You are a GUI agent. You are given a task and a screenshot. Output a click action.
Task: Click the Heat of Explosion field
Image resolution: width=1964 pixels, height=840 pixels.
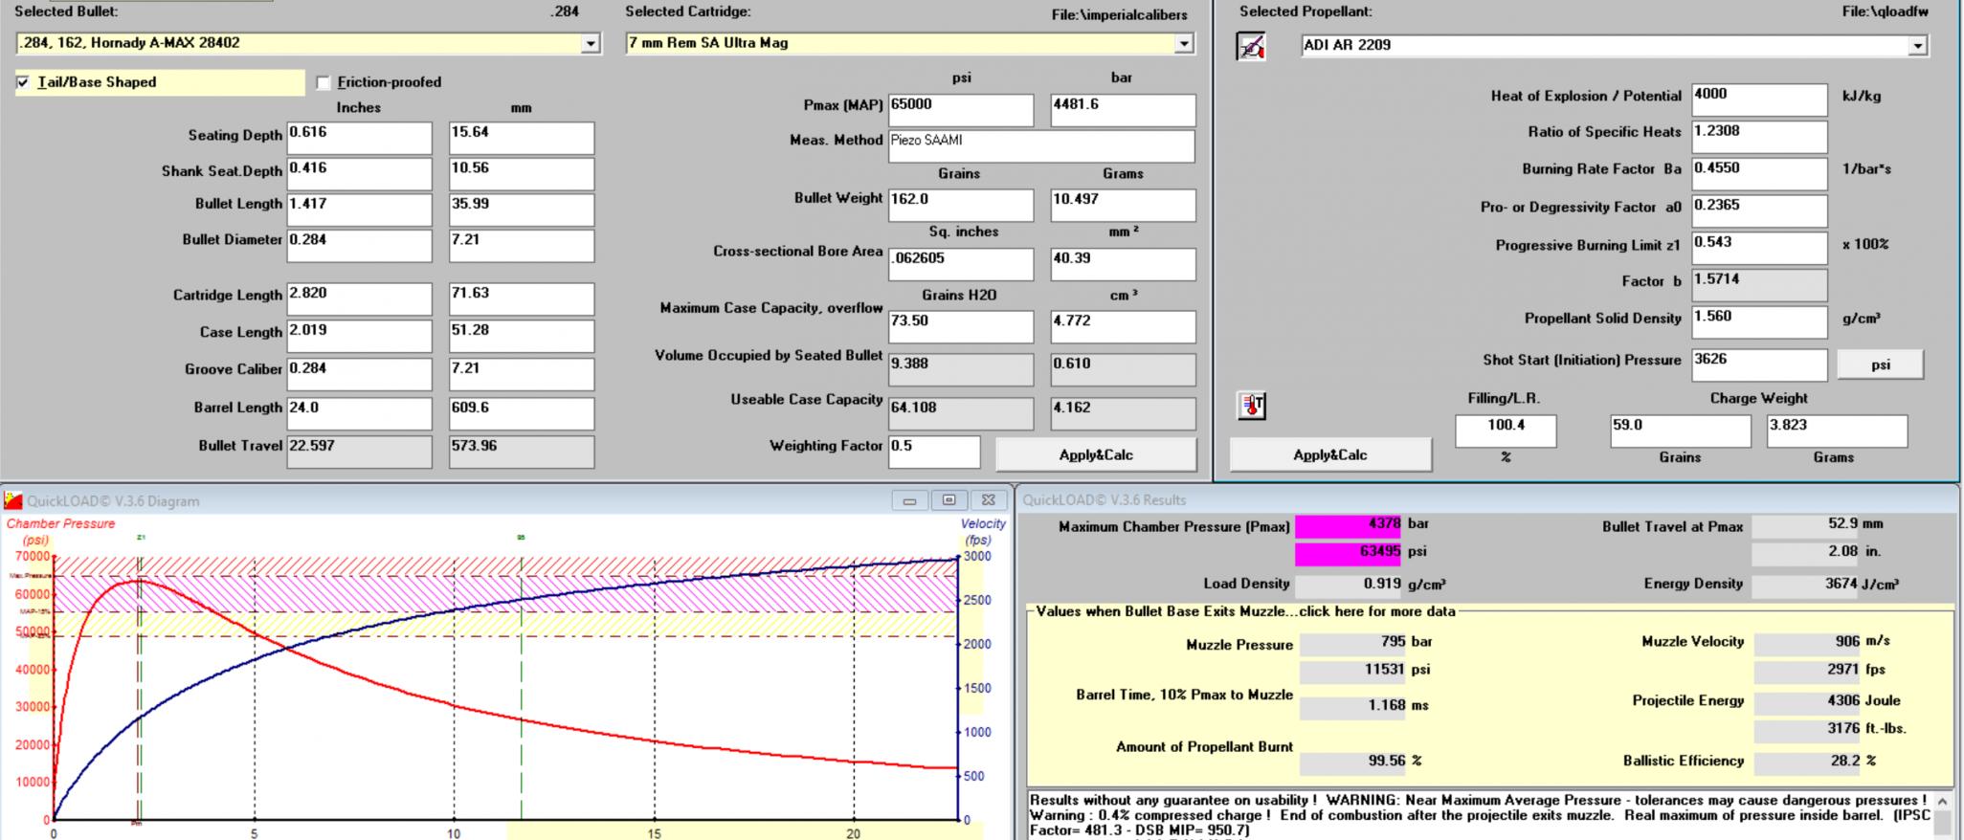(1759, 99)
